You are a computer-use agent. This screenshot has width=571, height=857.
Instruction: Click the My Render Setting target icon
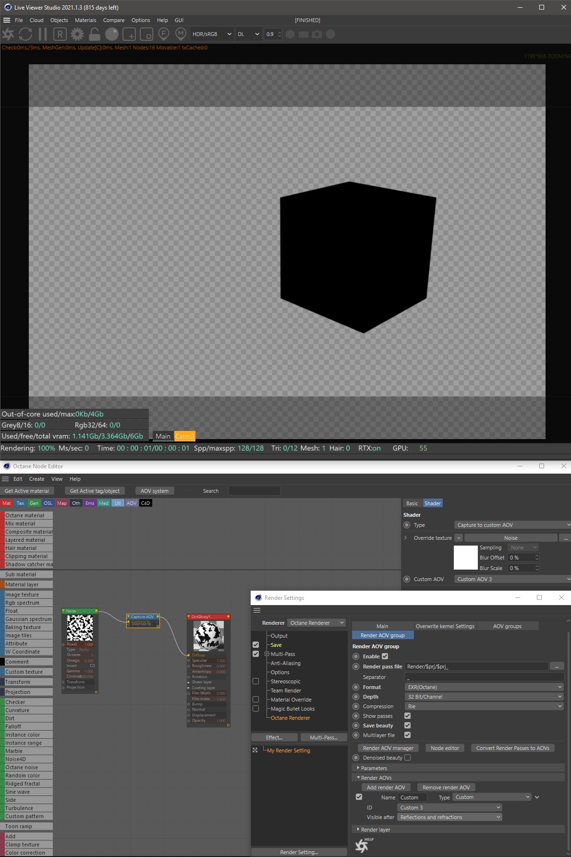coord(255,750)
